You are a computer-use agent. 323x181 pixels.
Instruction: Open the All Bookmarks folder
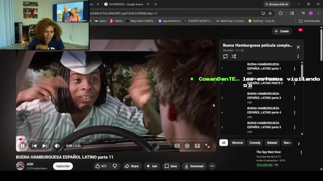[309, 21]
